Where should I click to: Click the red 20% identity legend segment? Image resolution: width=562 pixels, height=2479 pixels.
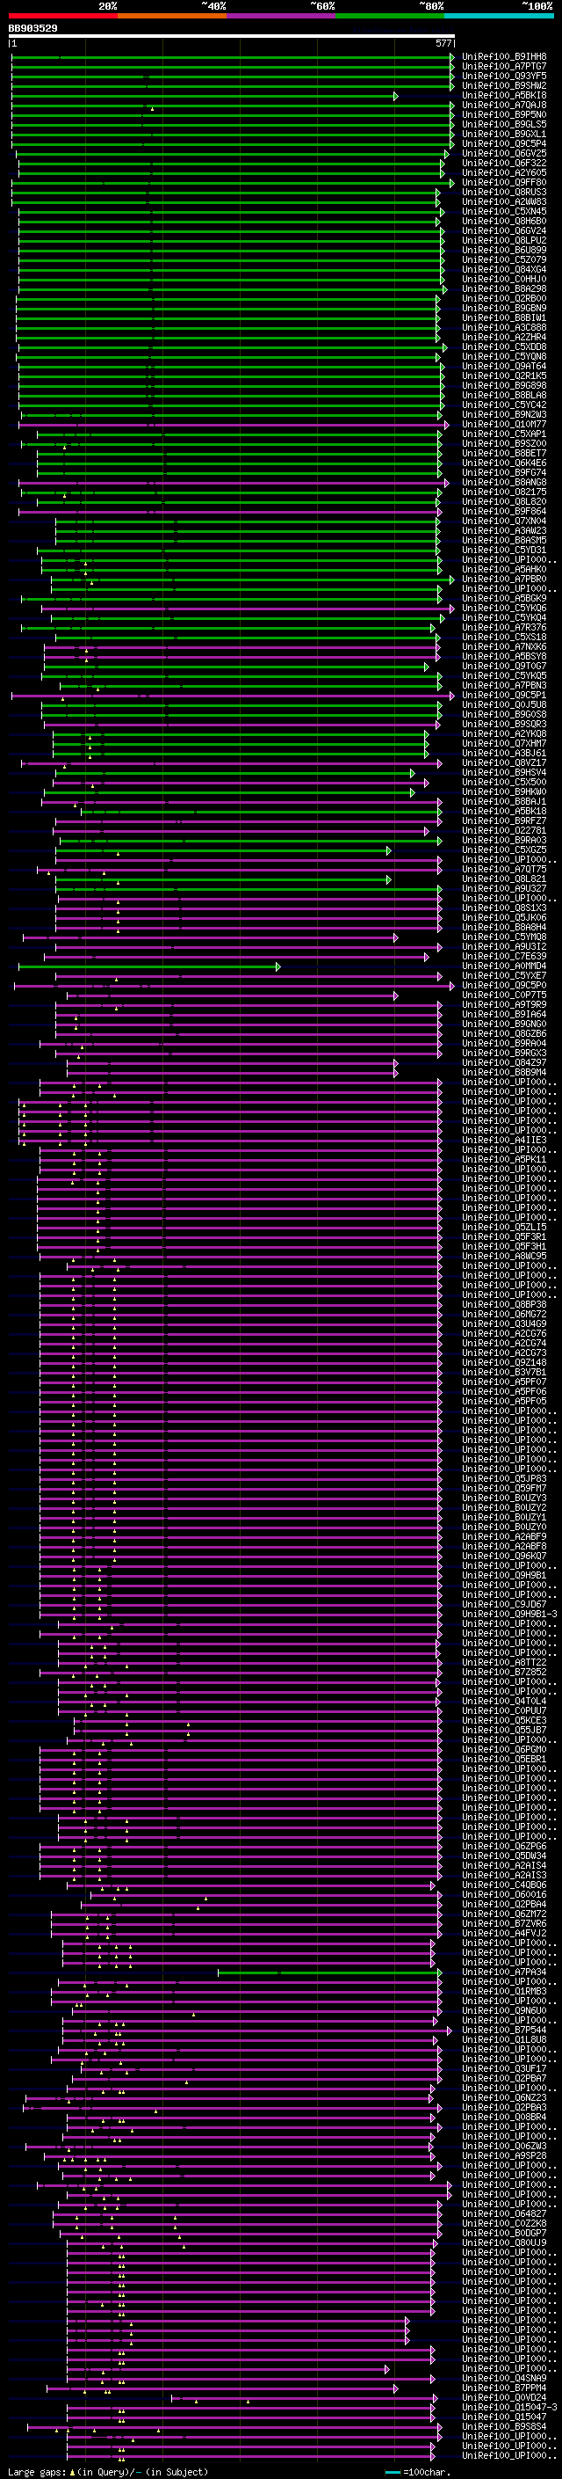[62, 16]
